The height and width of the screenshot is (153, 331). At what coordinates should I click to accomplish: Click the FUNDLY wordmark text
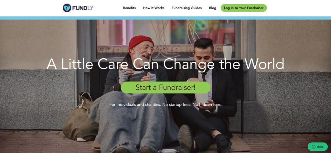coord(83,8)
